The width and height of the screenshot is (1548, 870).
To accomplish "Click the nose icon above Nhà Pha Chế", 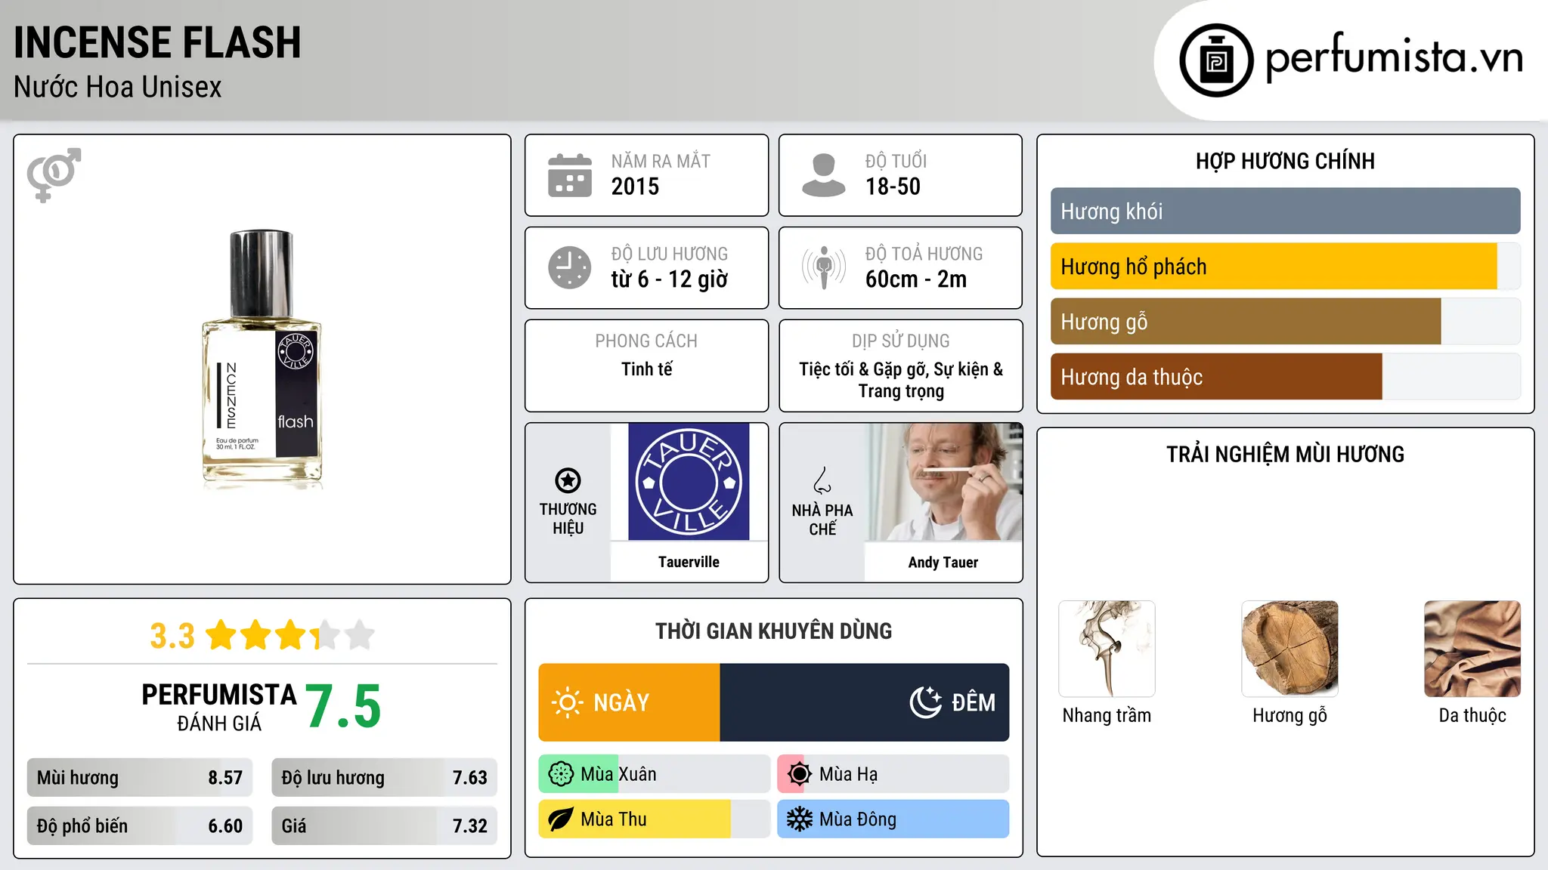I will [x=822, y=480].
